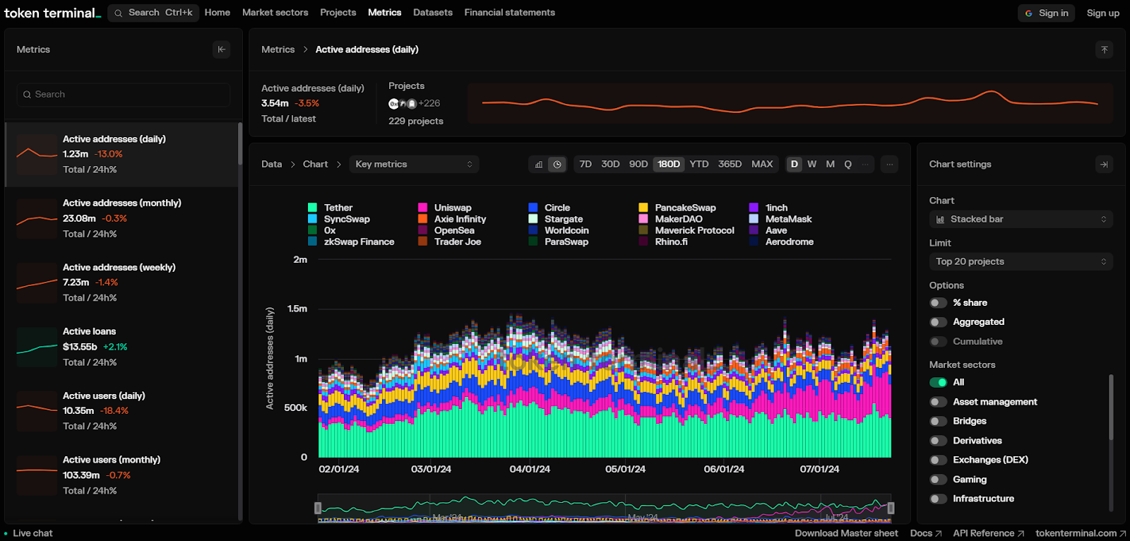Click project avatars icon next to +226
1130x541 pixels.
click(x=403, y=104)
